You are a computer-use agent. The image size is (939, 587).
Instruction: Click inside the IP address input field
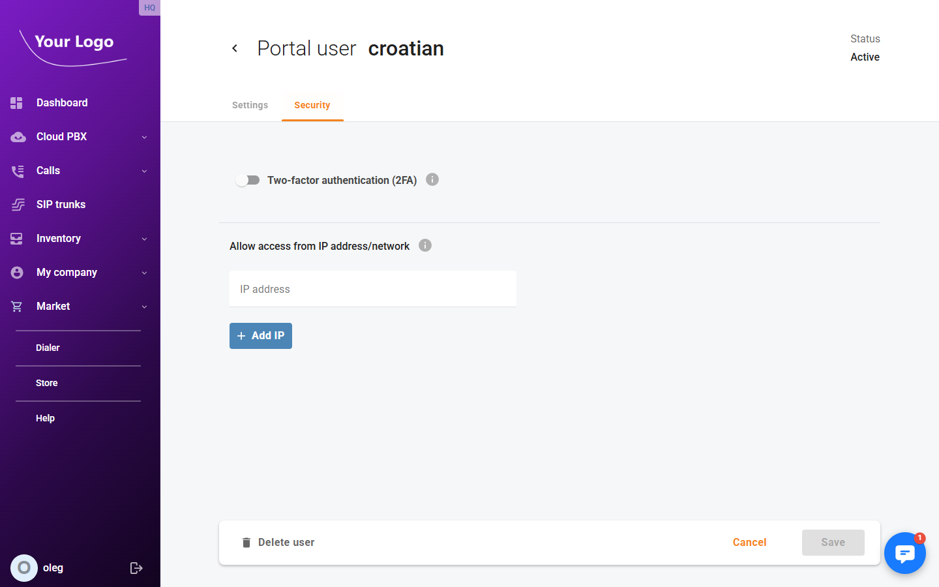372,288
